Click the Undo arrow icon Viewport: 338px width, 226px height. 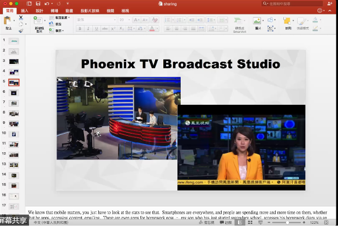pyautogui.click(x=46, y=3)
